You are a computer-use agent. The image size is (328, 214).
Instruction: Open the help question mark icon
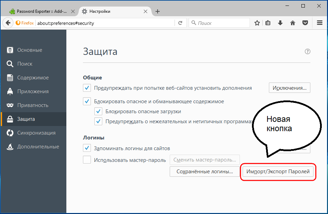[x=307, y=51]
